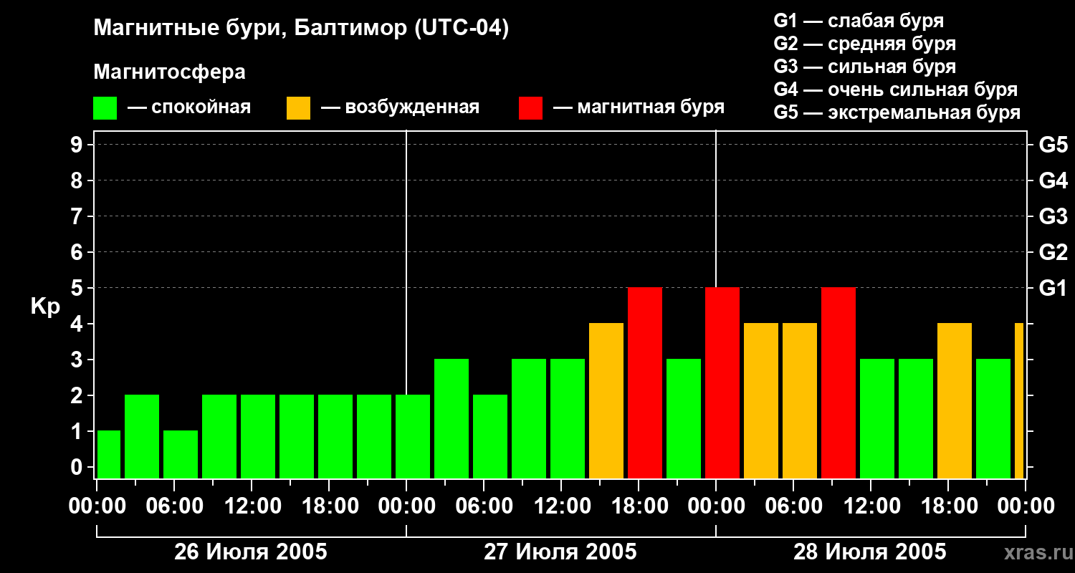Click 'G4 — очень сильная буря' description line
1075x573 pixels.
pyautogui.click(x=896, y=90)
